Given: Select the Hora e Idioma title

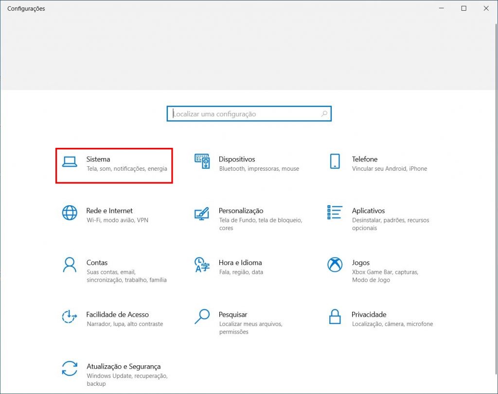Looking at the screenshot, I should tap(240, 263).
